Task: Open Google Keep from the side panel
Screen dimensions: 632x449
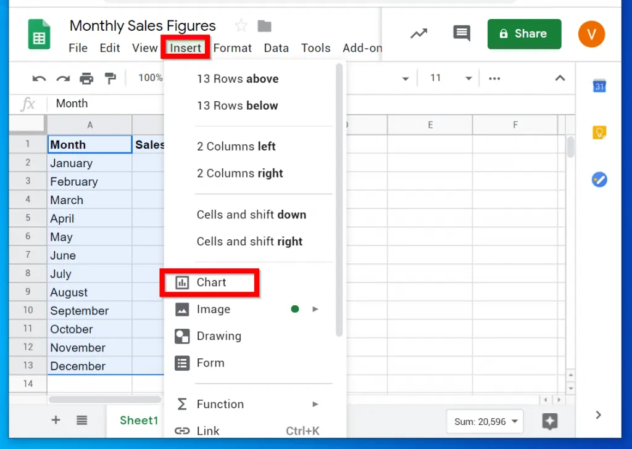Action: pyautogui.click(x=599, y=132)
